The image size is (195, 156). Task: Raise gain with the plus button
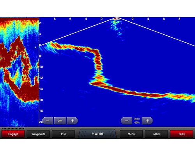147,121
